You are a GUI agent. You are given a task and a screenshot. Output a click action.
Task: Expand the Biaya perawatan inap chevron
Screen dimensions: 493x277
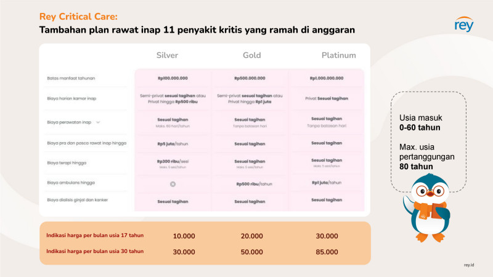(98, 122)
